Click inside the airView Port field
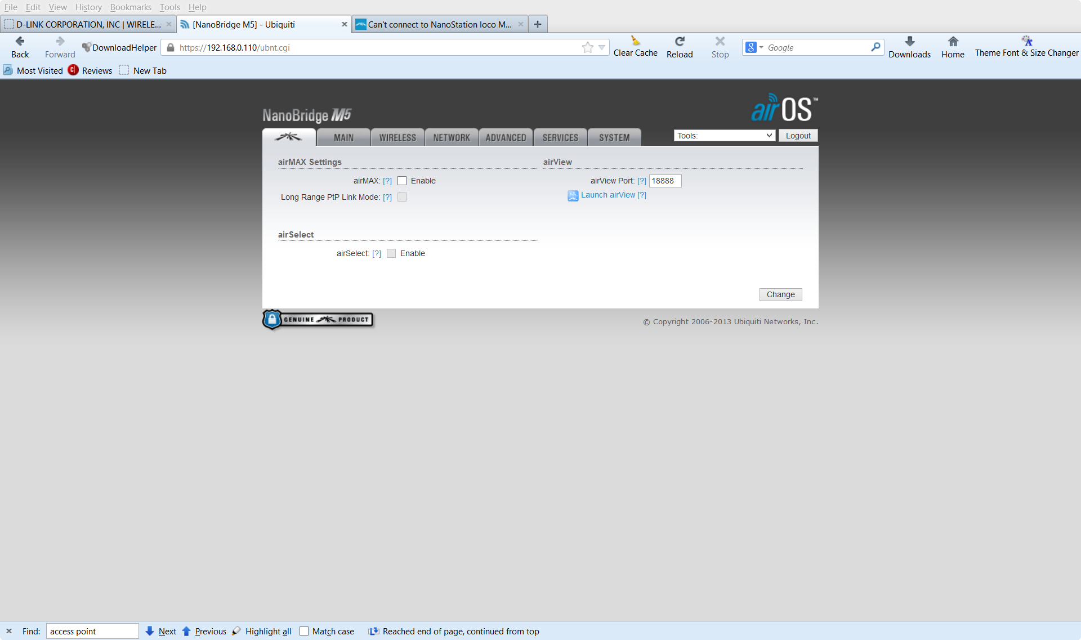 (665, 181)
